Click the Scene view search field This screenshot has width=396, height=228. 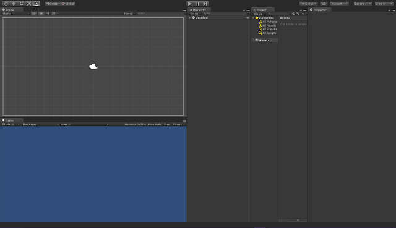(x=161, y=14)
